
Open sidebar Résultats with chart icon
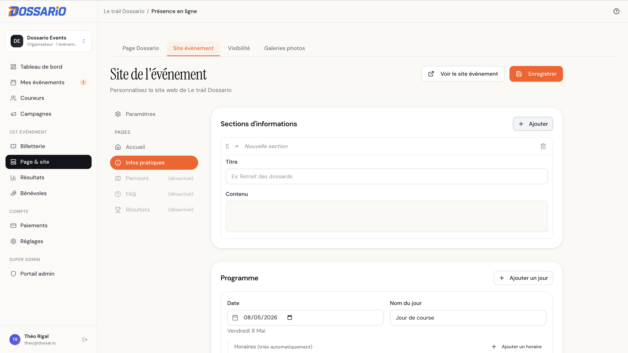click(x=48, y=178)
